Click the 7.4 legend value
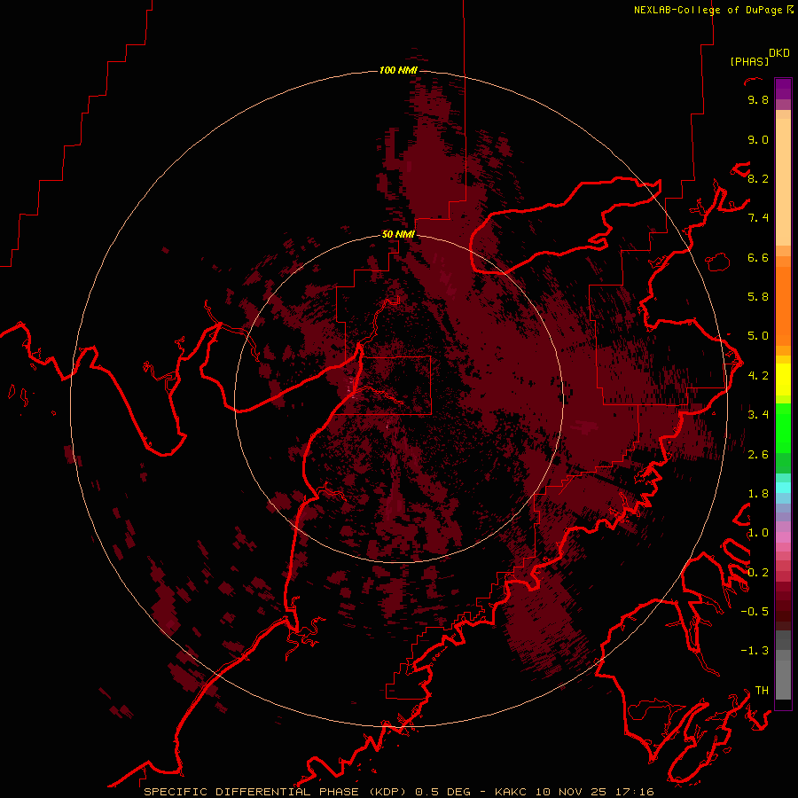Image resolution: width=798 pixels, height=798 pixels. tap(758, 218)
